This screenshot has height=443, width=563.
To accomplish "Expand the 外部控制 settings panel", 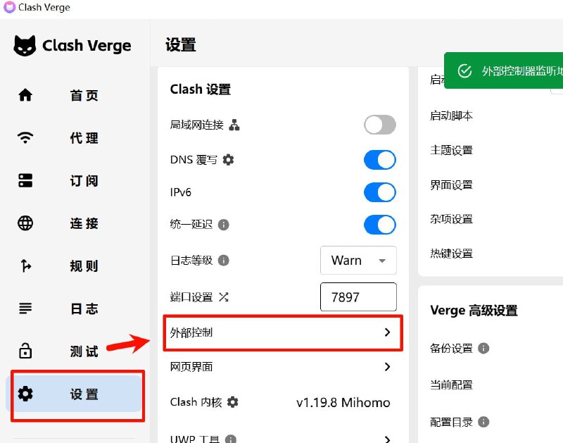I will click(283, 332).
